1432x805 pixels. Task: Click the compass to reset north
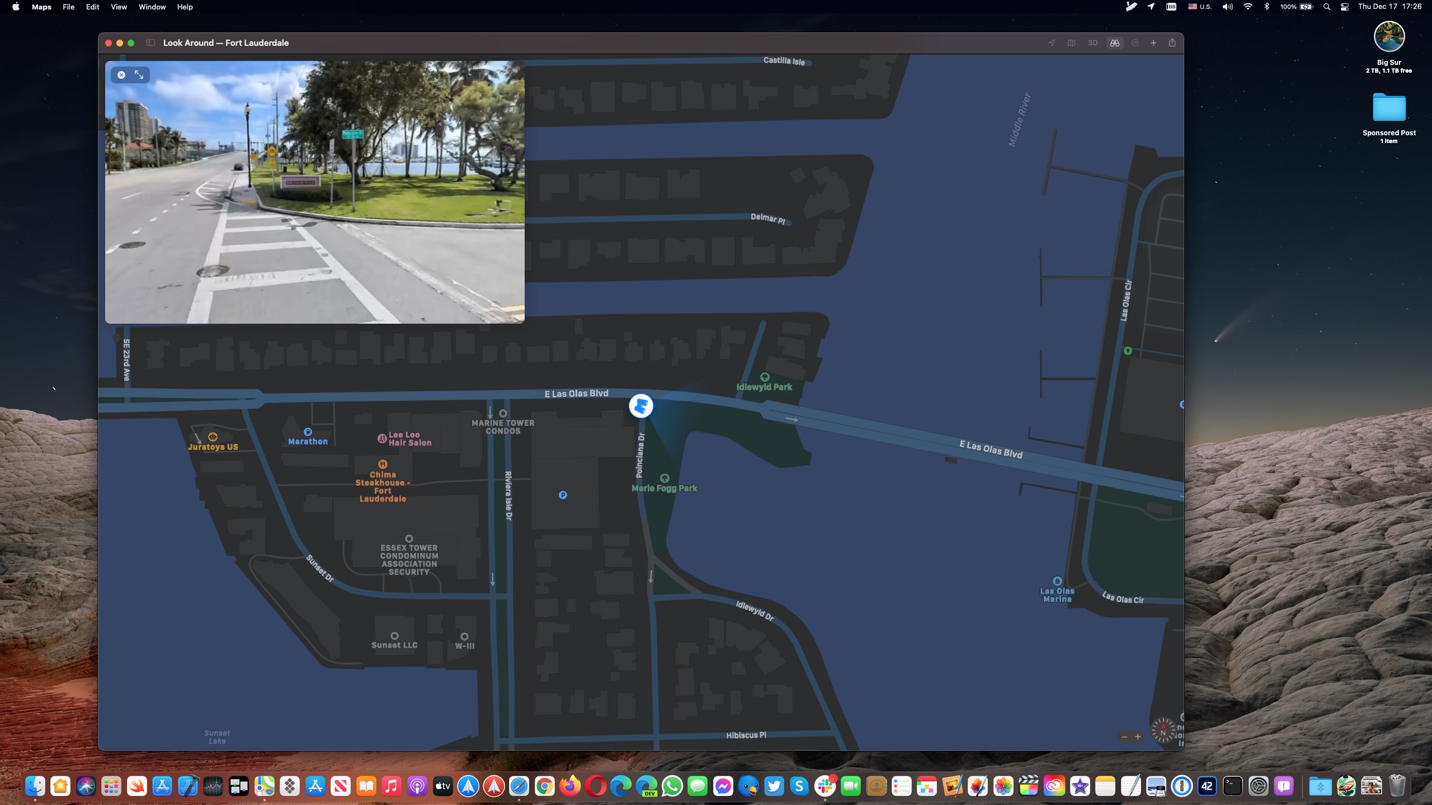[1163, 730]
